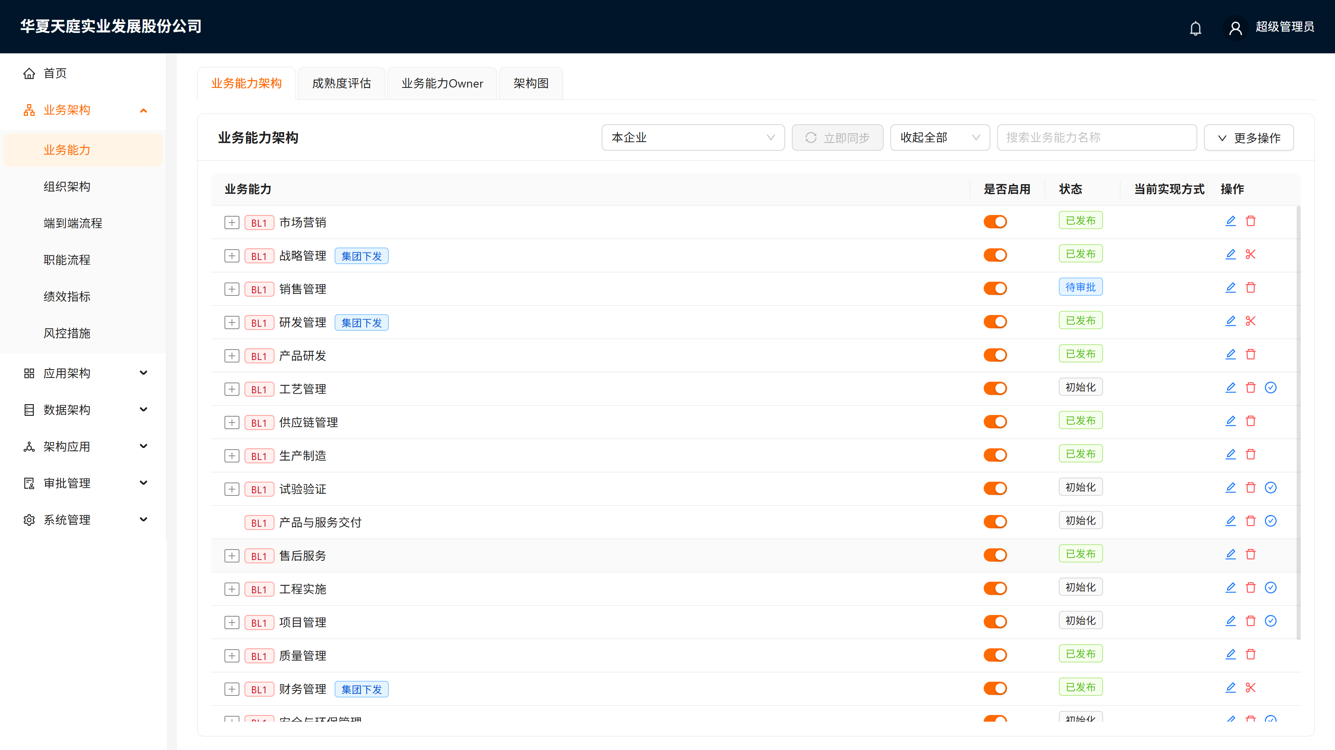Toggle 生产制造 enabled switch
The width and height of the screenshot is (1335, 750).
coord(995,455)
